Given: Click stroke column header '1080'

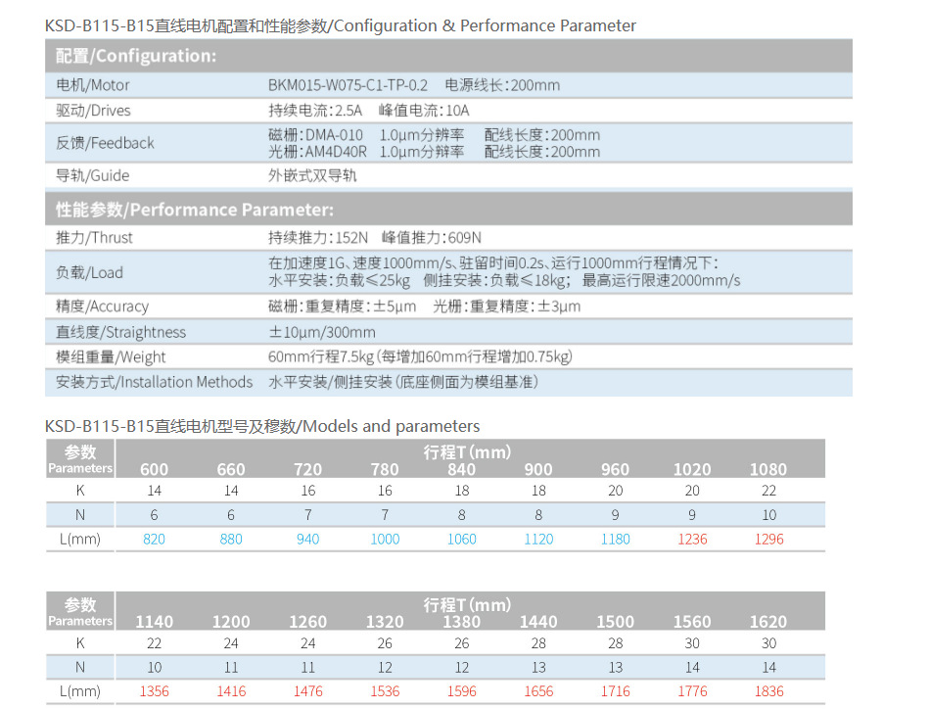Looking at the screenshot, I should click(768, 469).
